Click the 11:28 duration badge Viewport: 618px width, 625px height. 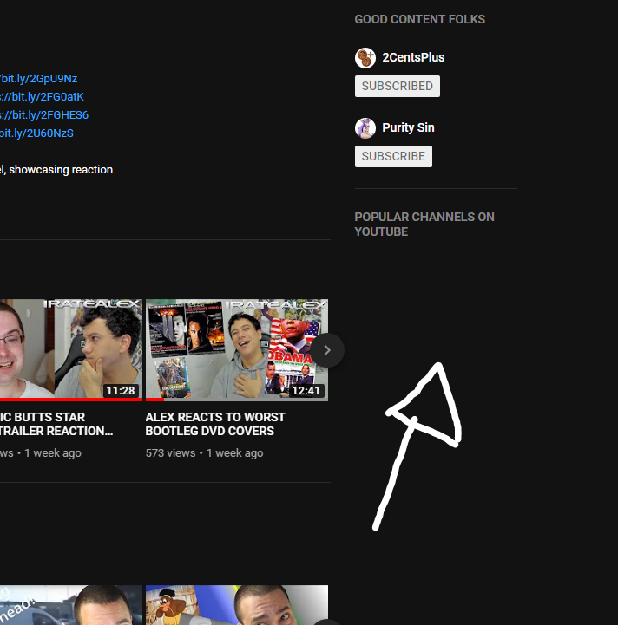pos(121,391)
